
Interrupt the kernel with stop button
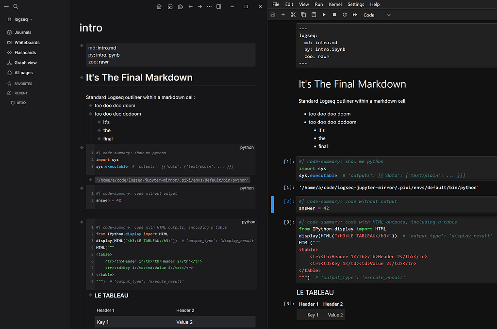pyautogui.click(x=334, y=15)
